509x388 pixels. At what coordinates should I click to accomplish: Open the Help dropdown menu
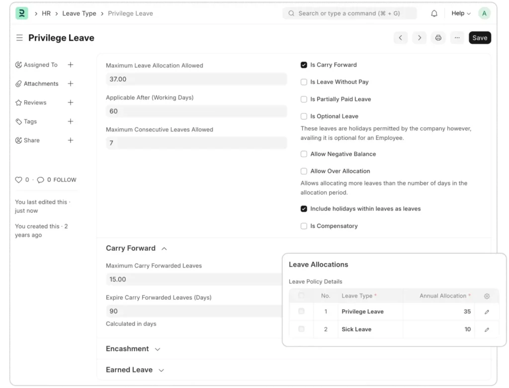tap(461, 13)
